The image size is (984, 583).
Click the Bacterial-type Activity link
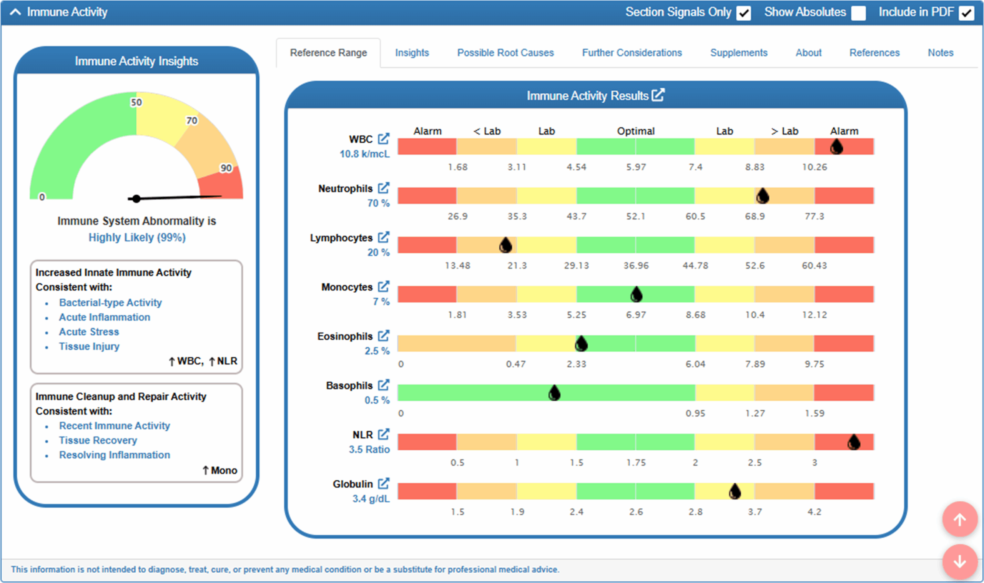point(110,303)
